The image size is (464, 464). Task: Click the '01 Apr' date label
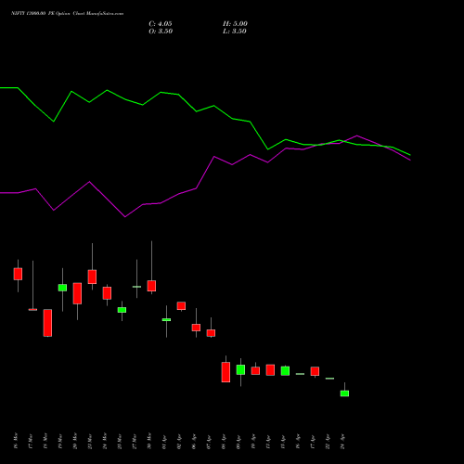click(164, 442)
